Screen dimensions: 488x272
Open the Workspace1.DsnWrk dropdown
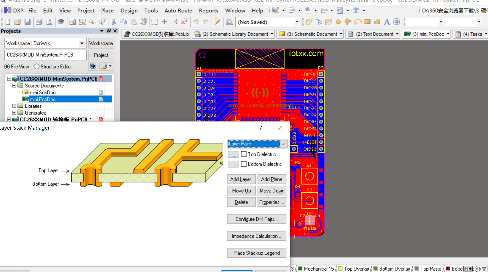click(82, 43)
